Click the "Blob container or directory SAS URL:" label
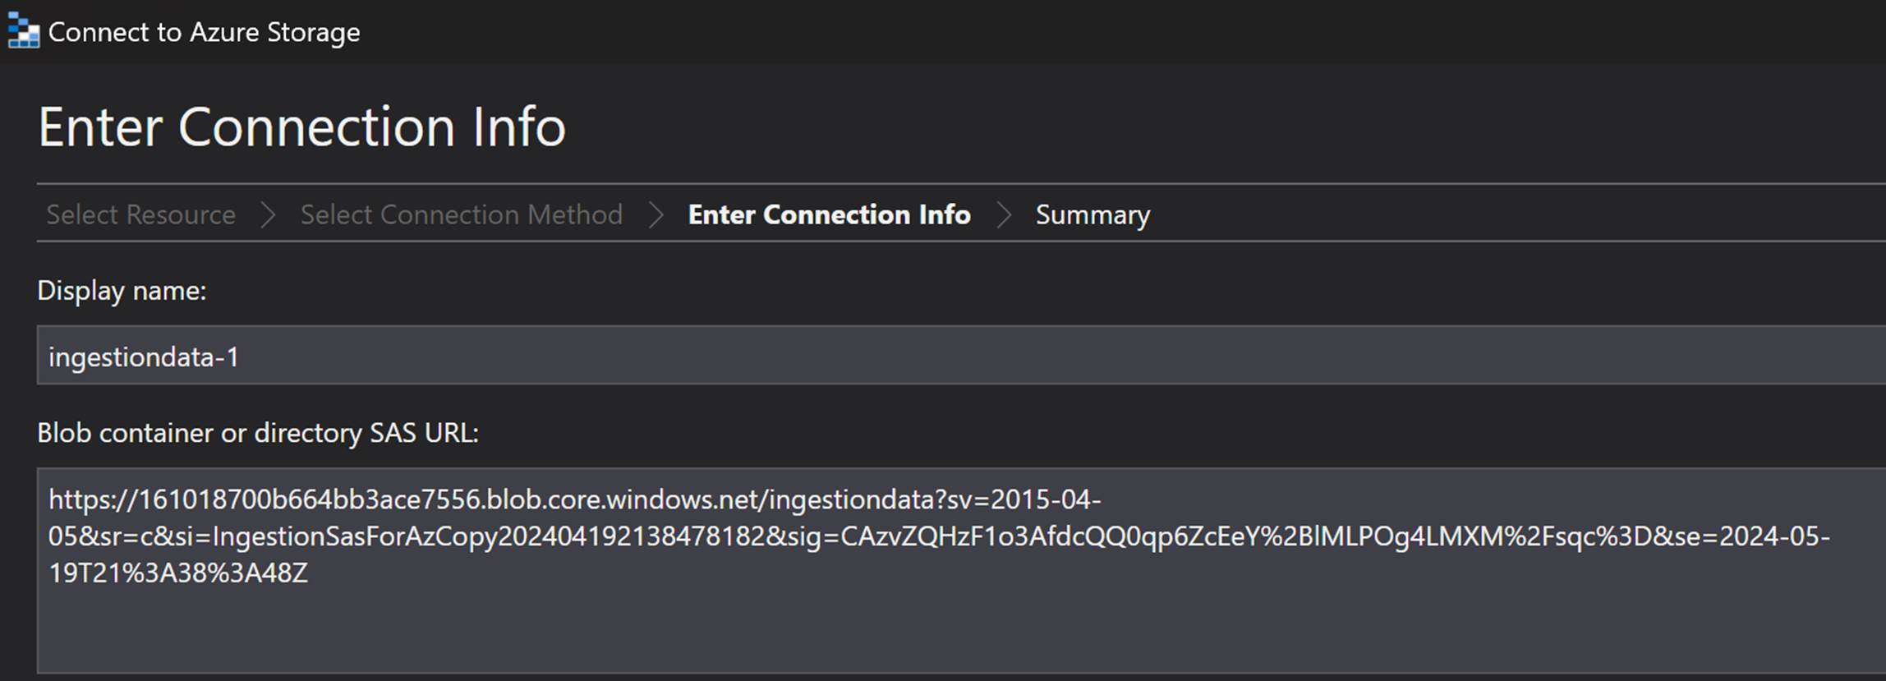The width and height of the screenshot is (1886, 681). 258,433
